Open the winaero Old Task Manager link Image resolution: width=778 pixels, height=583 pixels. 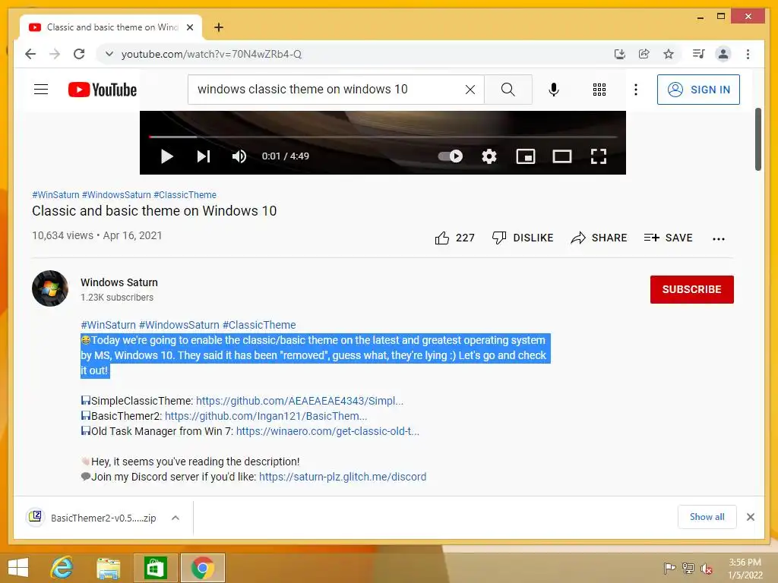click(327, 431)
